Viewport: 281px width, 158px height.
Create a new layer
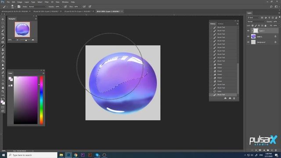pyautogui.click(x=272, y=150)
